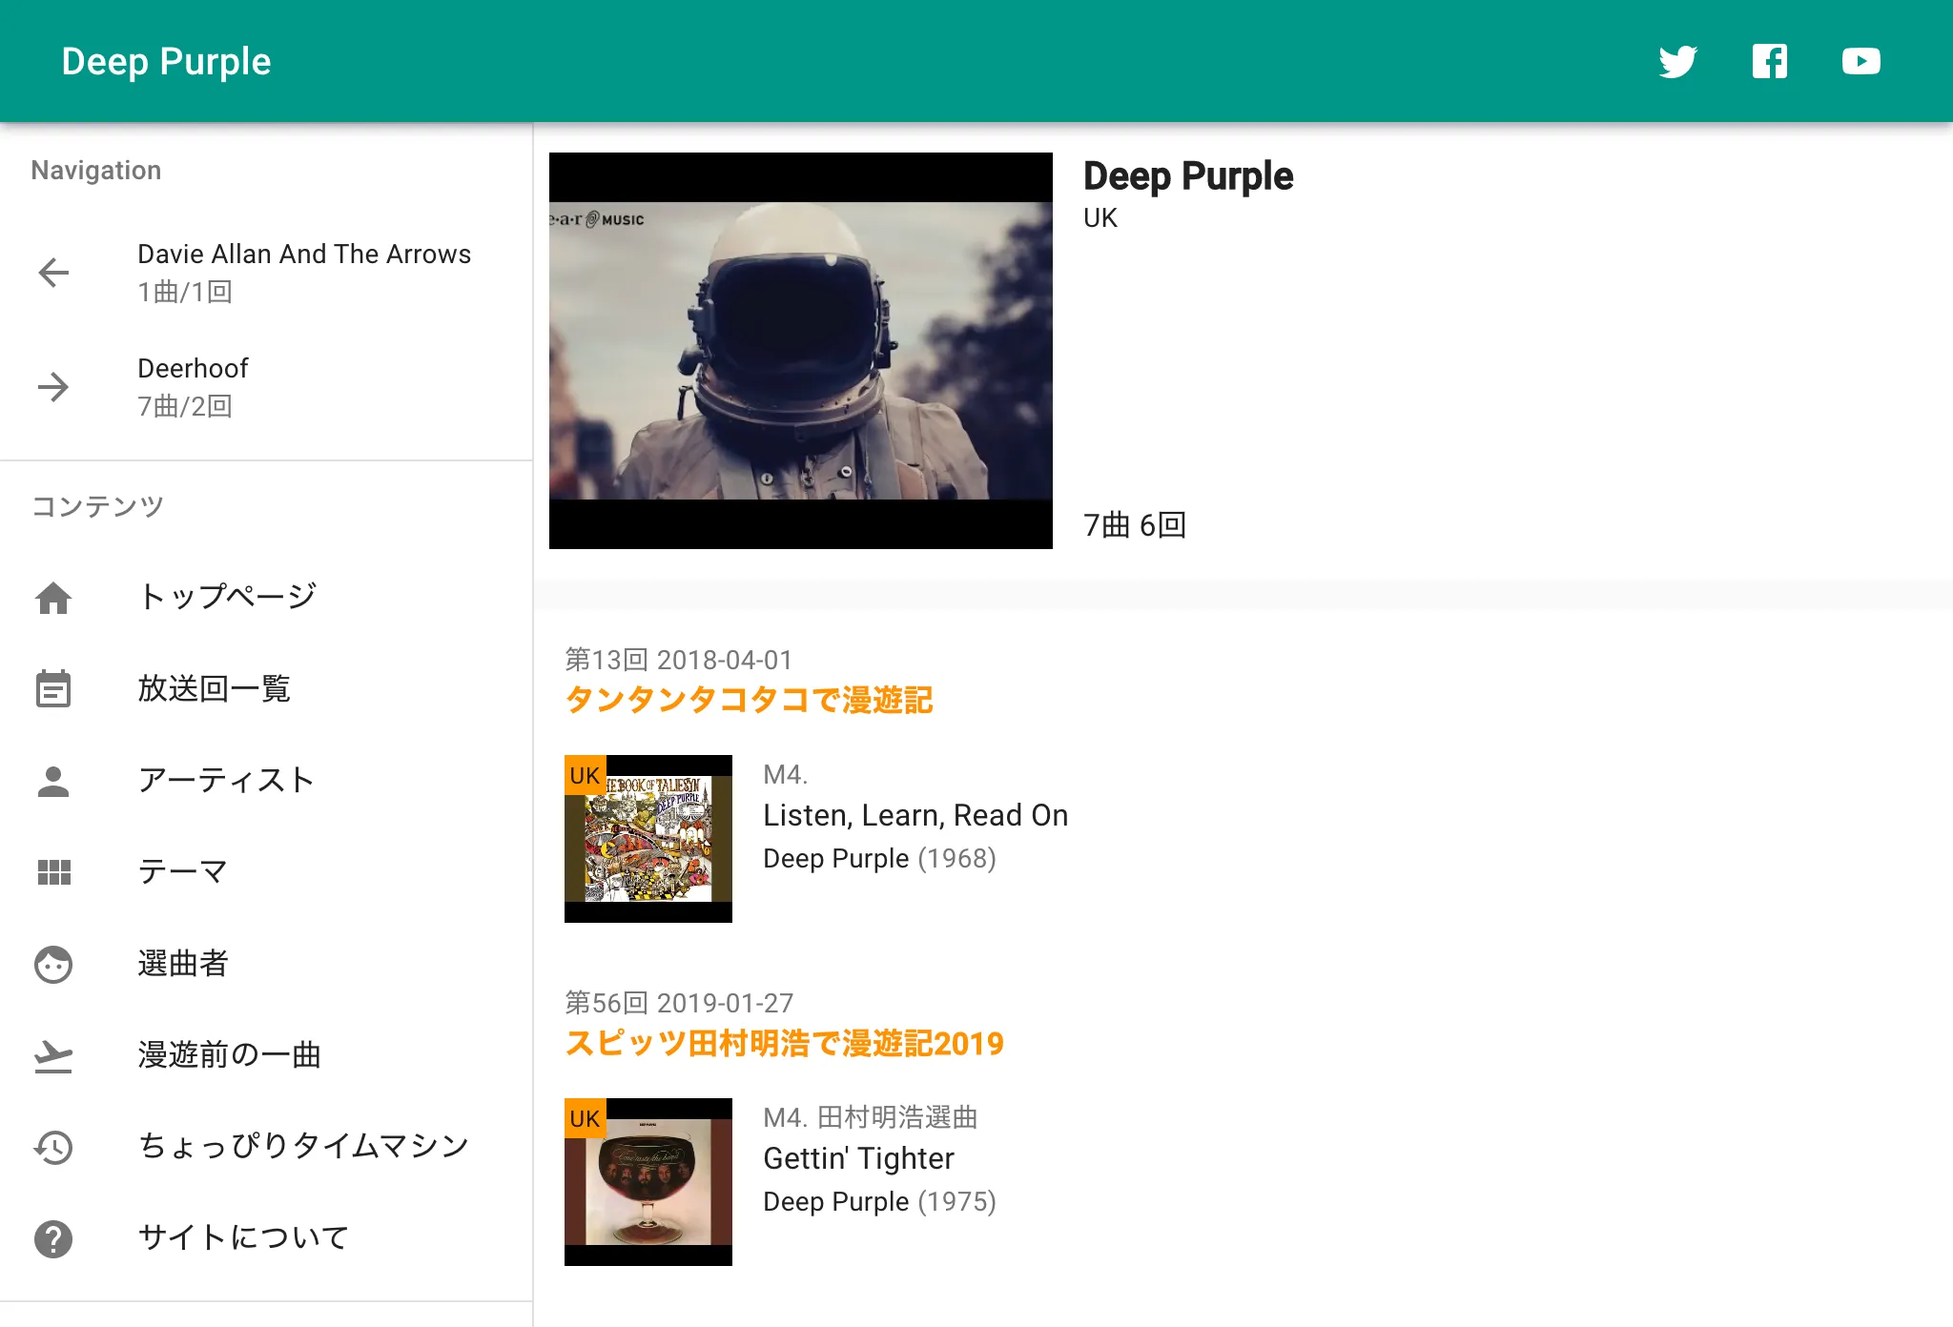Play the Deep Purple astronaut video thumbnail
1953x1327 pixels.
click(x=801, y=351)
